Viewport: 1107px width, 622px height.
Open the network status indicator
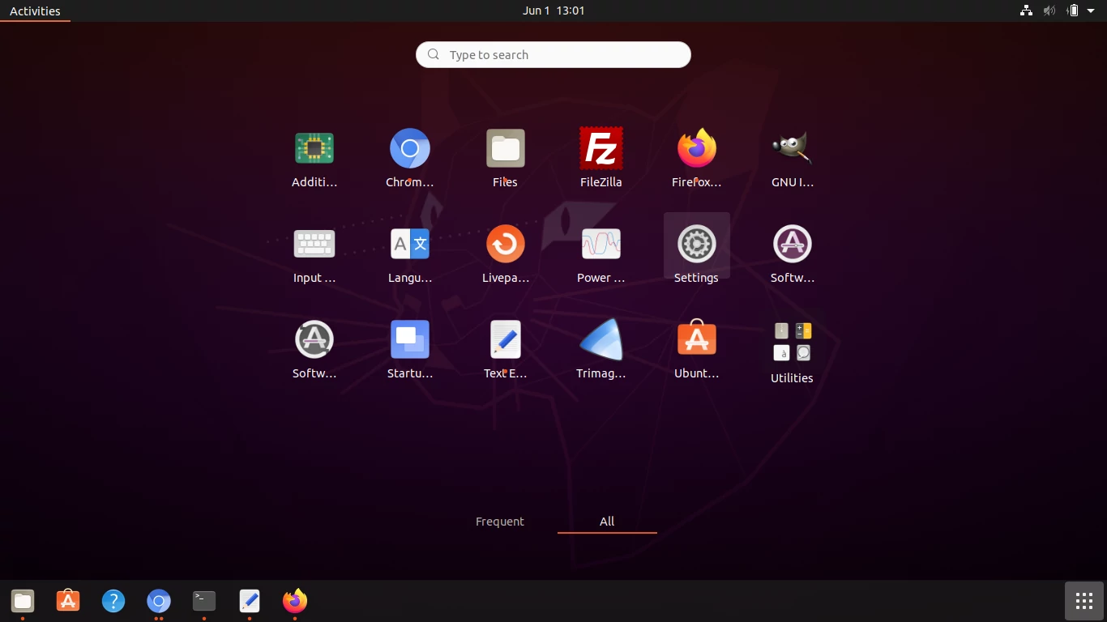tap(1026, 11)
